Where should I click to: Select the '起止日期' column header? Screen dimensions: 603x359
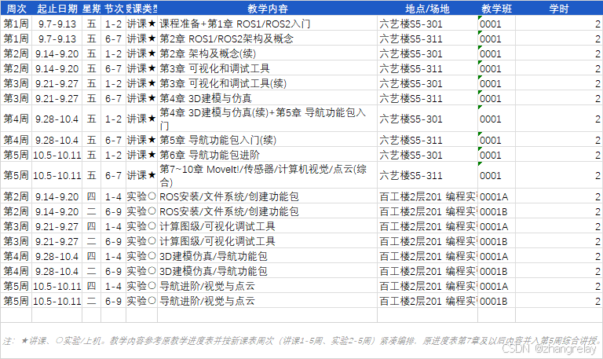click(57, 9)
